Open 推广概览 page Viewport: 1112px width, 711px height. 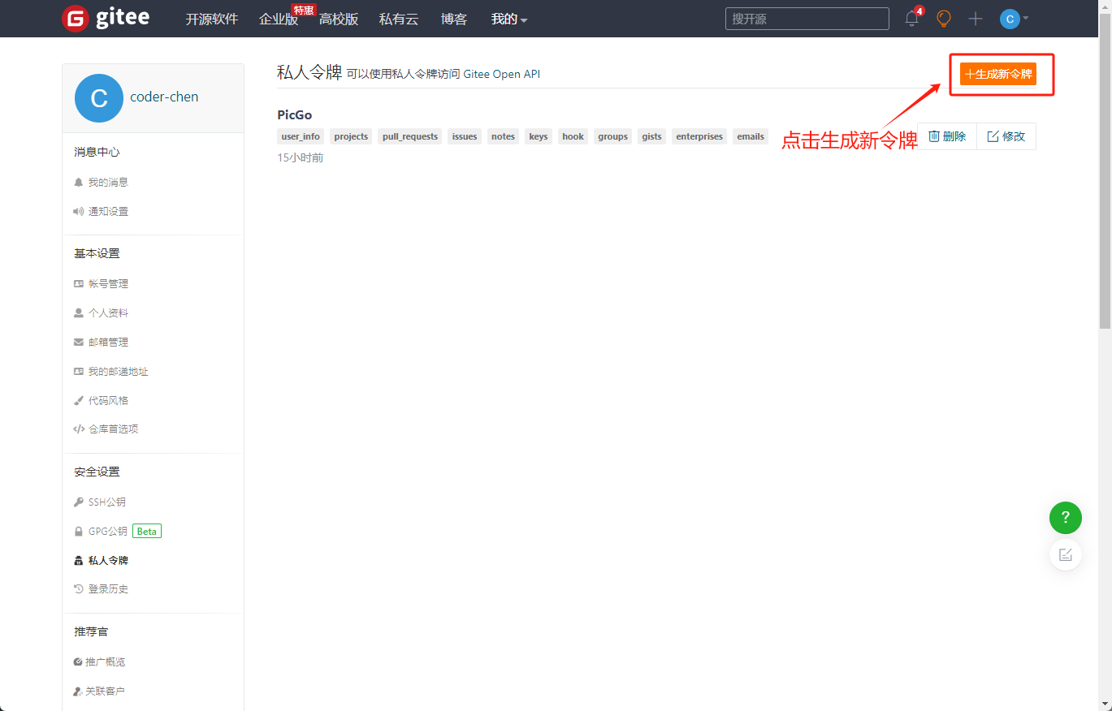coord(106,662)
